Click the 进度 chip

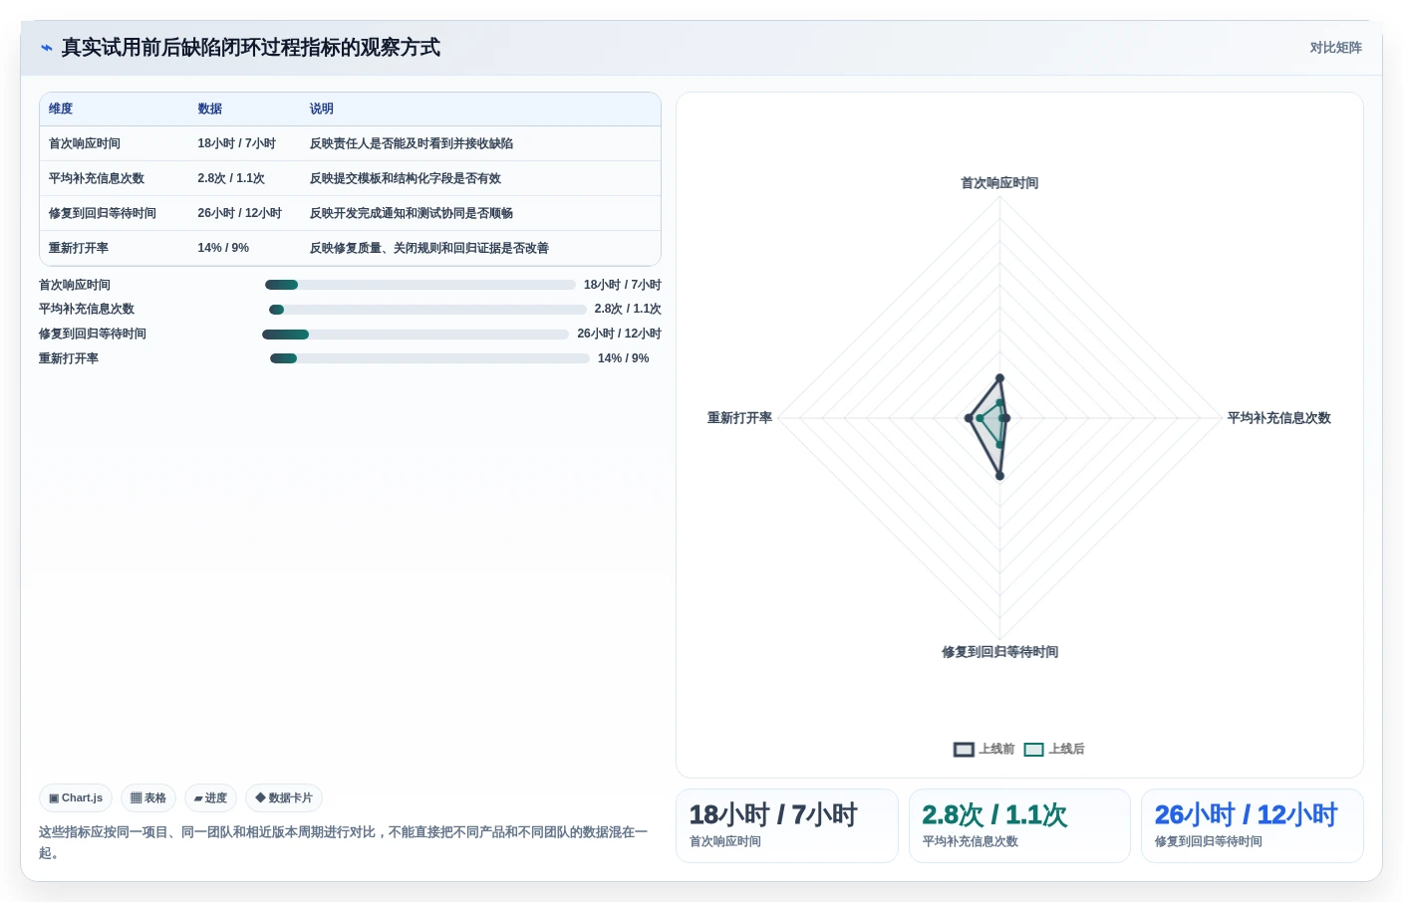(210, 798)
